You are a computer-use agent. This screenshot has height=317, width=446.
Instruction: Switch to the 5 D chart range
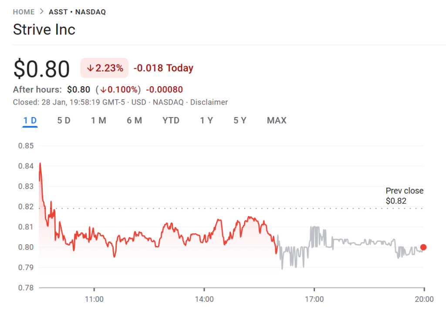[x=64, y=121]
